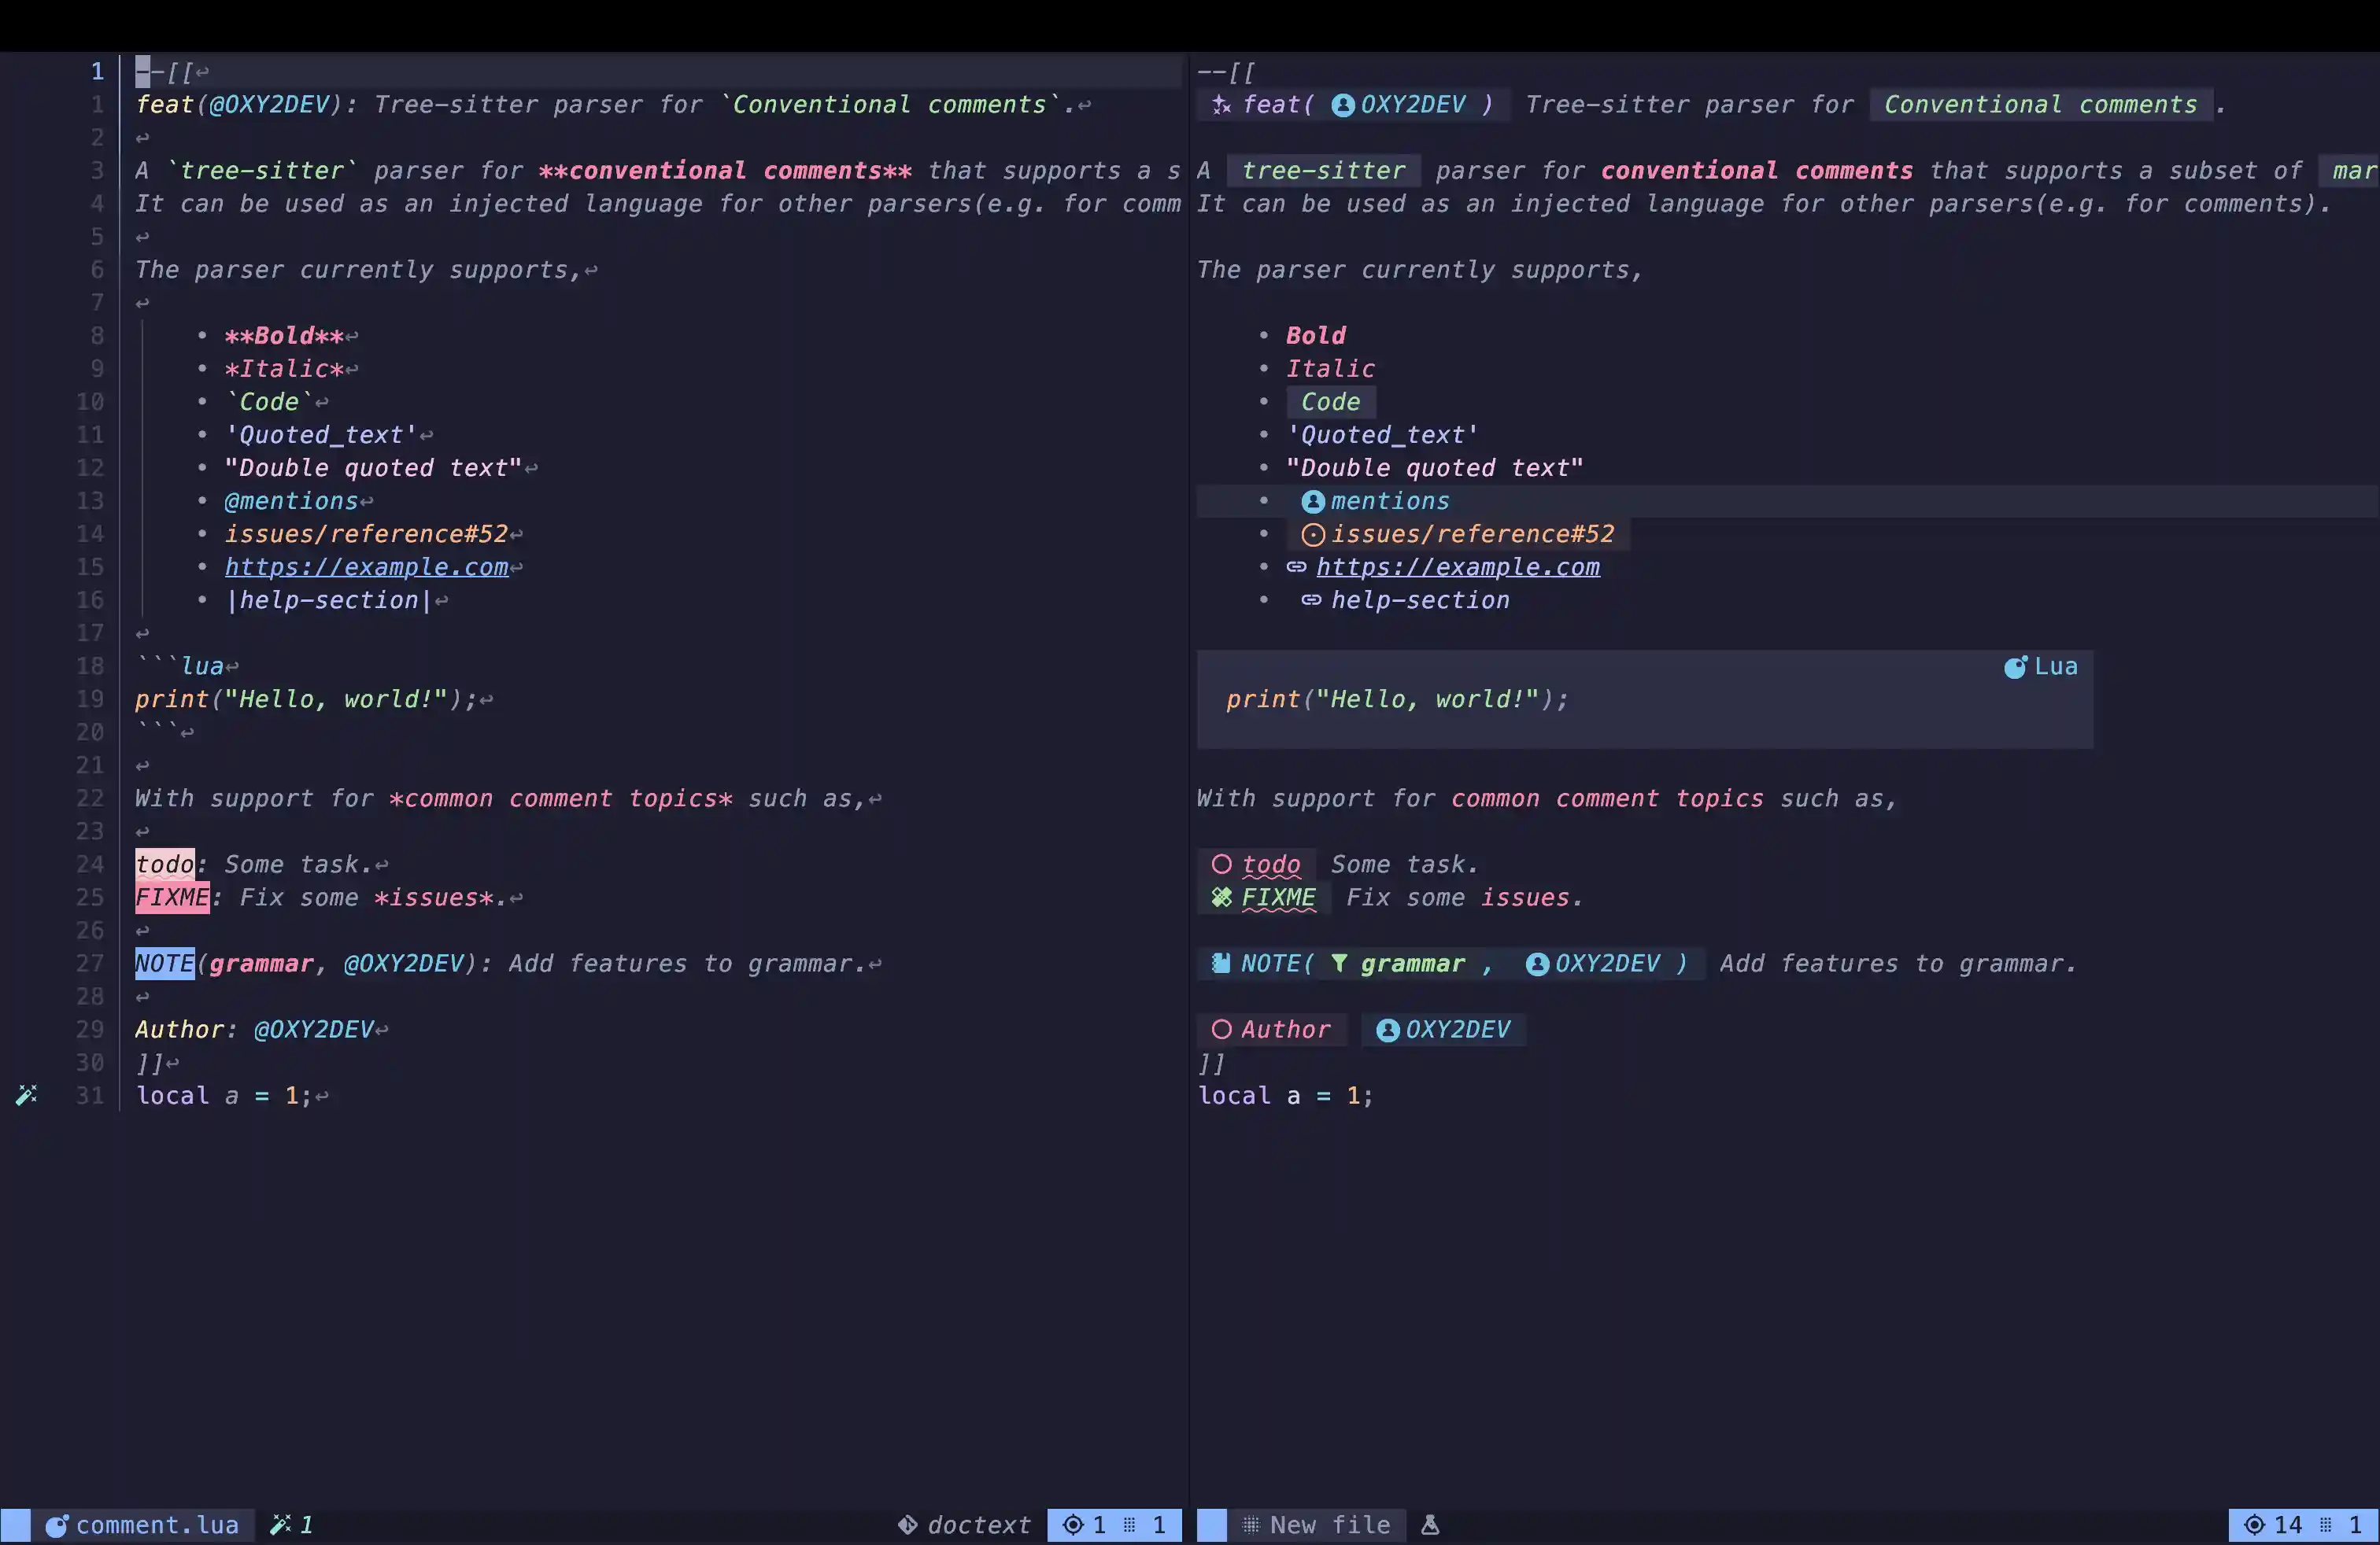Click the flask icon next to New file
The height and width of the screenshot is (1545, 2380).
tap(1430, 1525)
